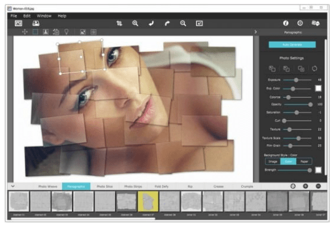Screen dimensions: 333x225
Task: Click the Saturation slider handle
Action: click(x=297, y=112)
